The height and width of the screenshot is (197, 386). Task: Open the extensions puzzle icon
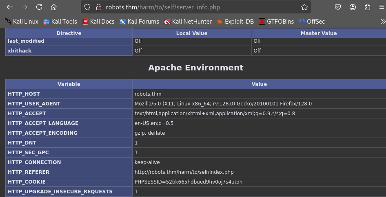pos(367,7)
